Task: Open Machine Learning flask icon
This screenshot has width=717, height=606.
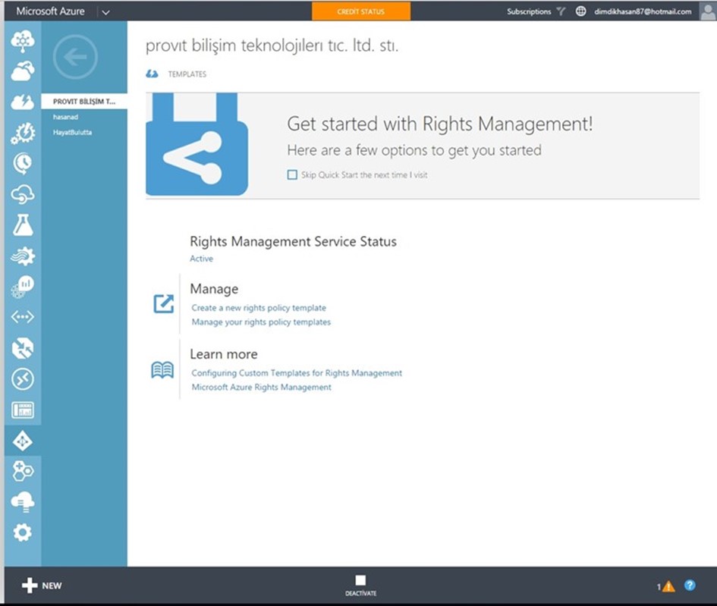Action: [x=23, y=225]
